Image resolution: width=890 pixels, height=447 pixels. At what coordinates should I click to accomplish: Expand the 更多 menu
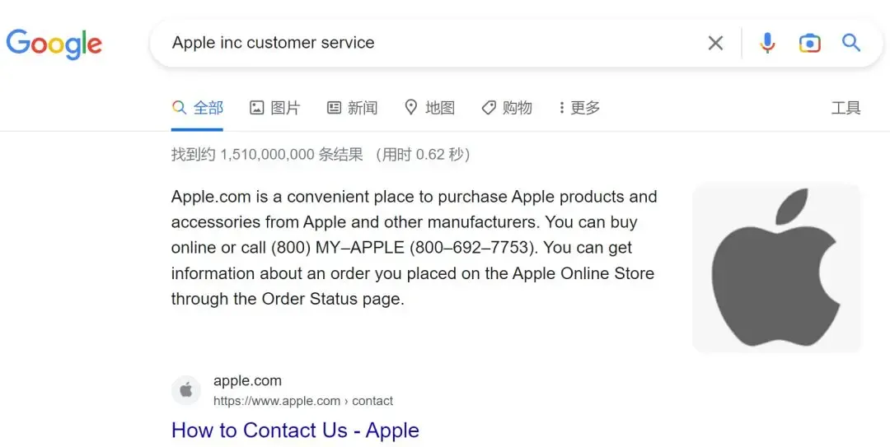pyautogui.click(x=579, y=108)
